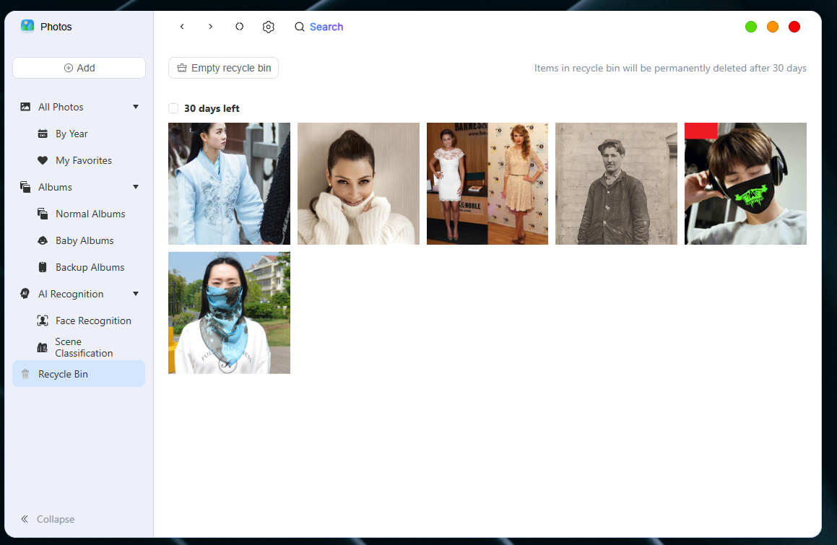
Task: Click Empty recycle bin button
Action: tap(224, 68)
